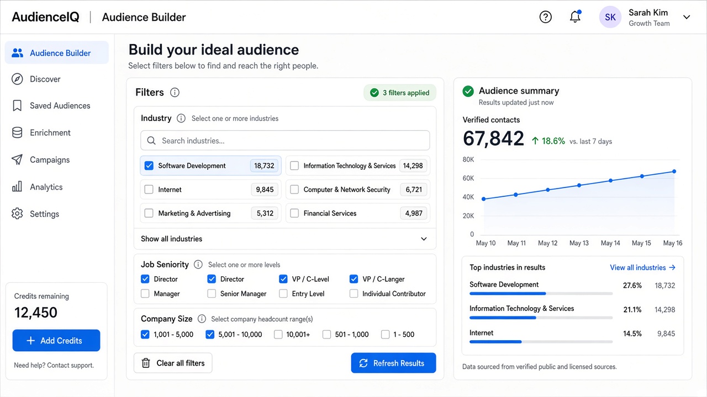Open the Sarah Kim account dropdown chevron
The image size is (707, 397).
(687, 17)
